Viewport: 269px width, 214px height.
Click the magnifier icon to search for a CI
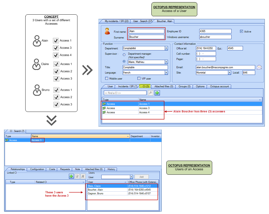150,93
